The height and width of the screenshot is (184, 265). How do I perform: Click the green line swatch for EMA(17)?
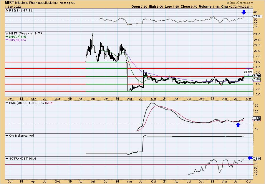click(7, 37)
